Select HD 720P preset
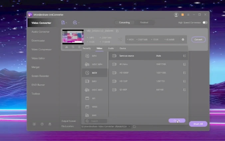The height and width of the screenshot is (141, 225). coord(148,81)
